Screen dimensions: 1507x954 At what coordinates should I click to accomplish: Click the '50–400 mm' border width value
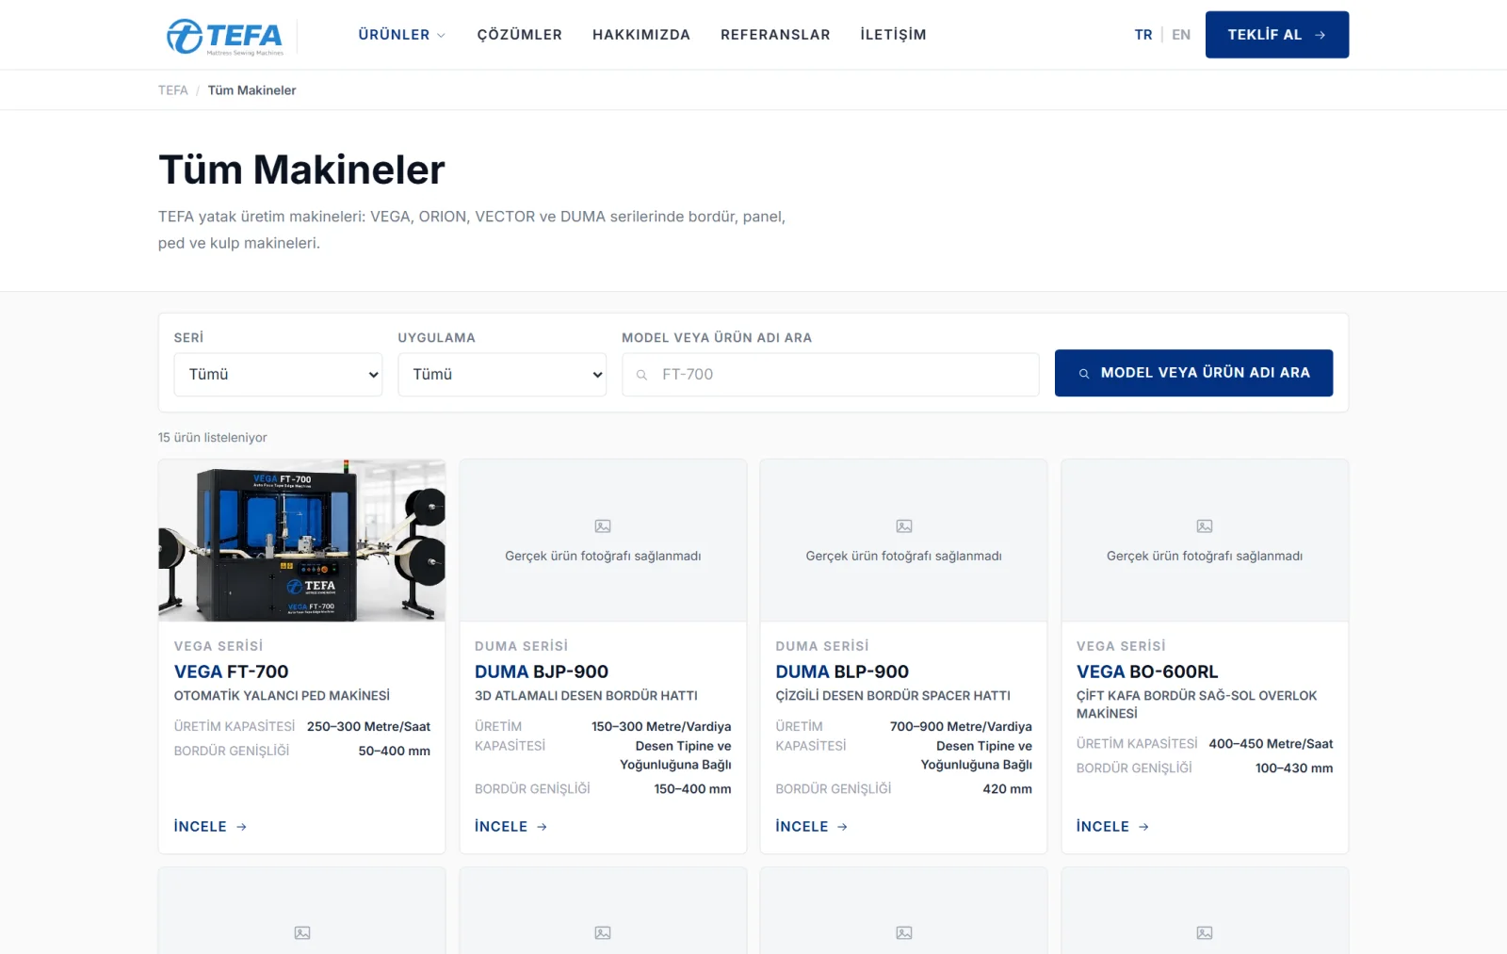pyautogui.click(x=394, y=752)
